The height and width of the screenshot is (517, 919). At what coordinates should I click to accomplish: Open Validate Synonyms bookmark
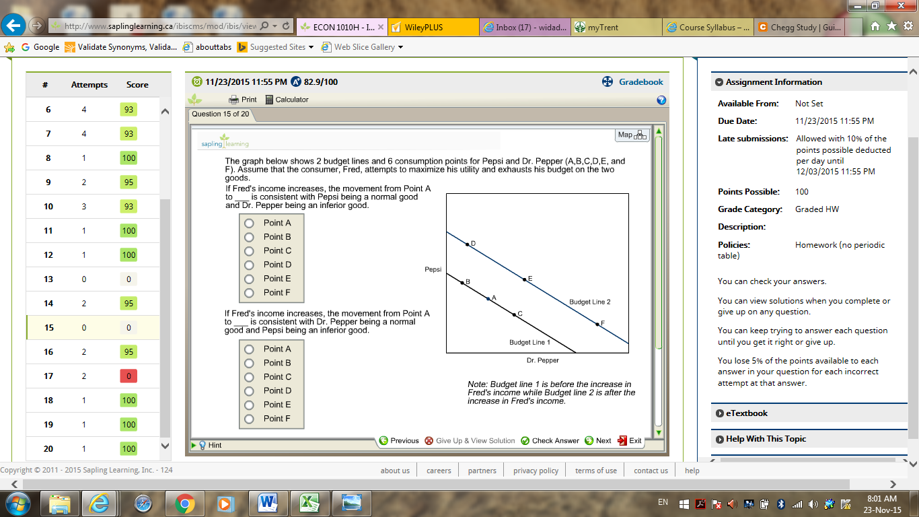pos(121,47)
